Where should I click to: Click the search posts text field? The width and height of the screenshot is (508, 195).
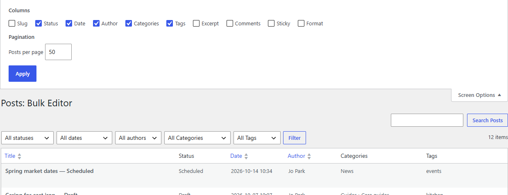(x=427, y=120)
